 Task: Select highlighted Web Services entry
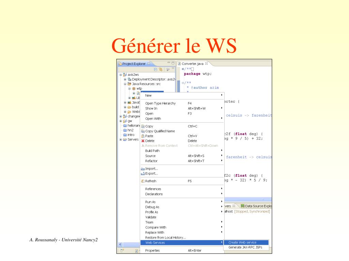tap(182, 243)
